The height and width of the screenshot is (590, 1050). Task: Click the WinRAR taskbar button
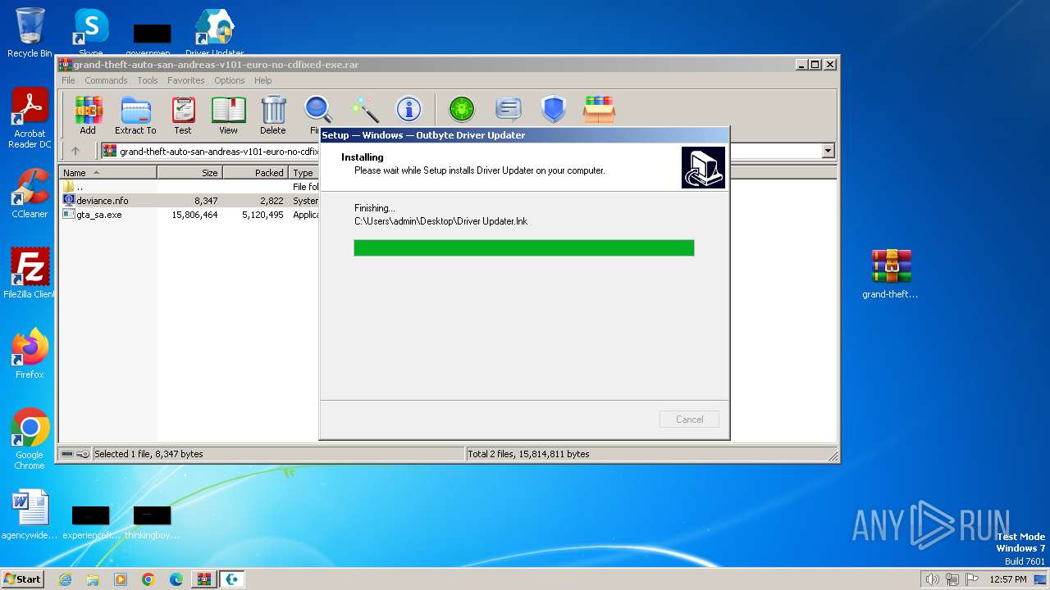click(203, 579)
